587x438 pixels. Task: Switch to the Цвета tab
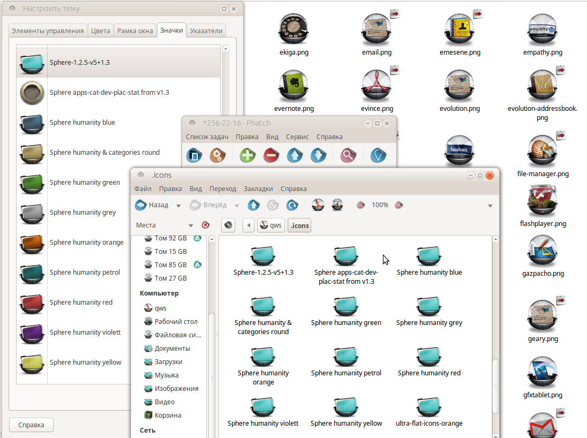pyautogui.click(x=101, y=31)
